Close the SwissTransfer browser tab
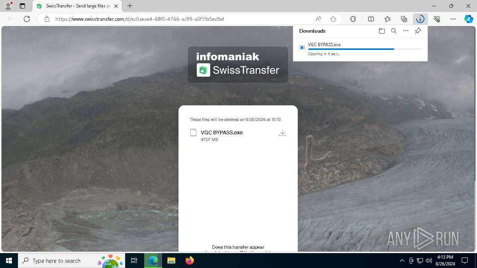The width and height of the screenshot is (477, 268). [116, 6]
